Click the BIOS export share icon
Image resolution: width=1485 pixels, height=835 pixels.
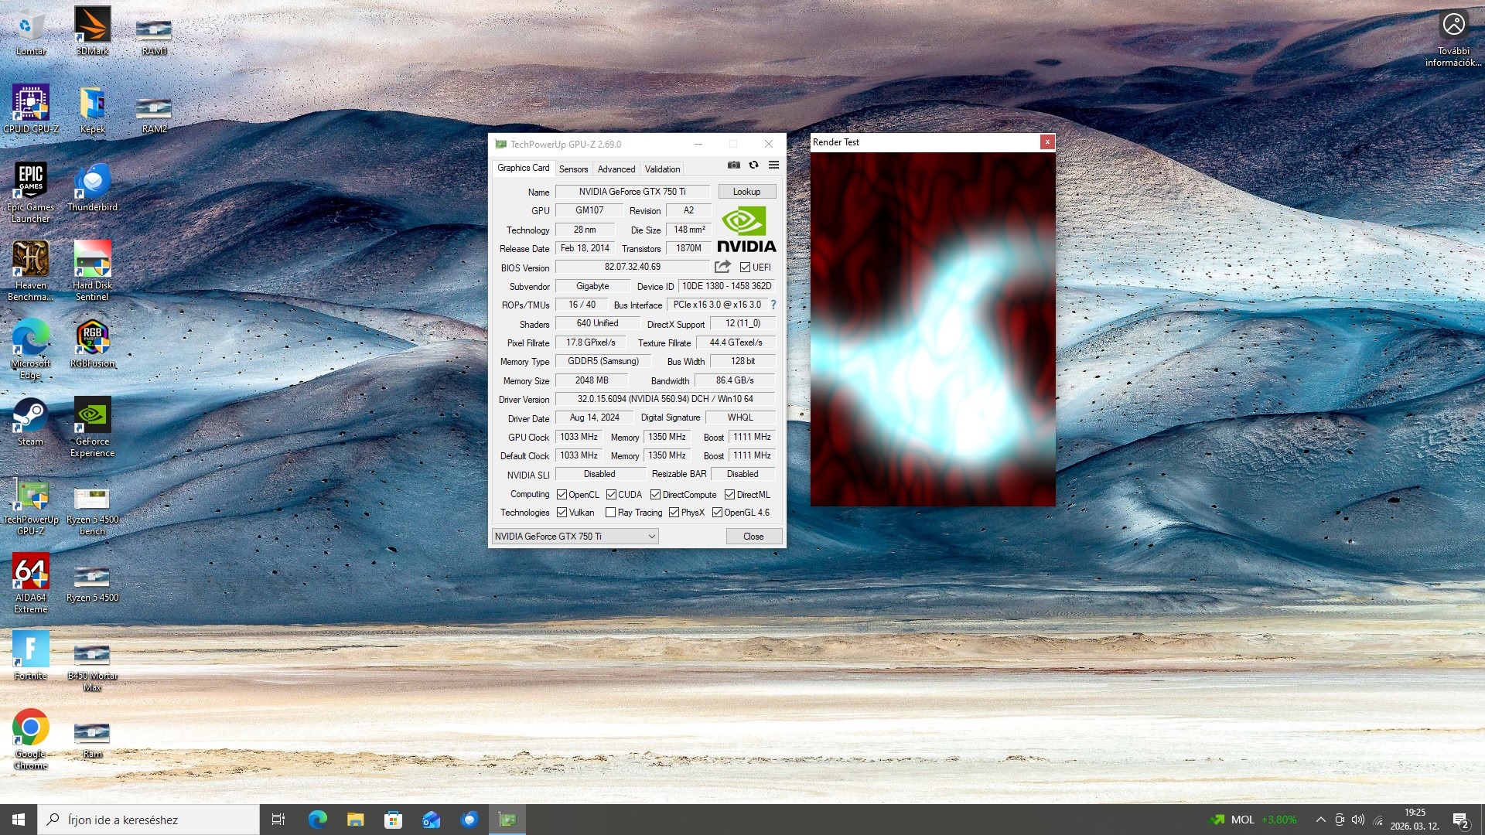722,267
